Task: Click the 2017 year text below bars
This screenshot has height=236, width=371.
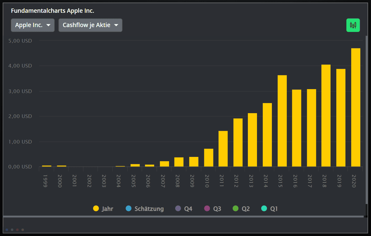Action: click(x=310, y=181)
